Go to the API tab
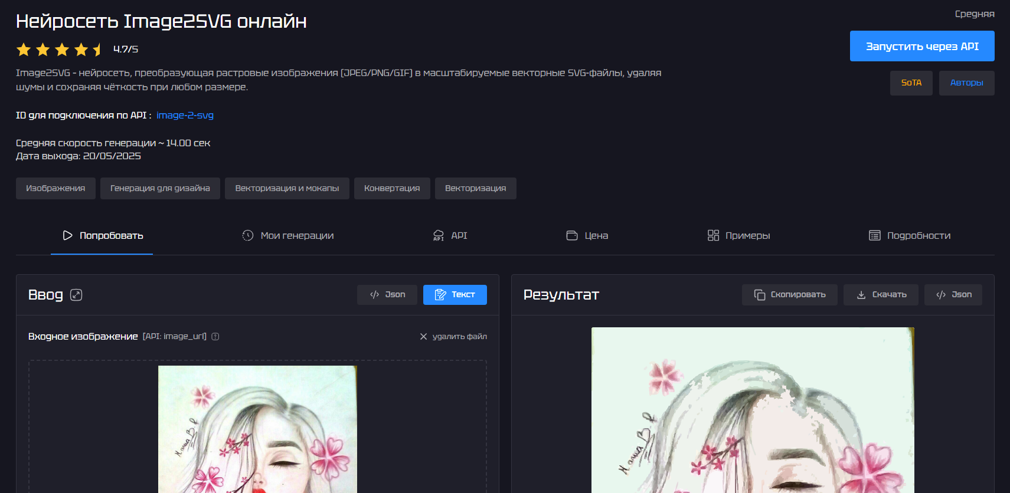1010x493 pixels. coord(450,236)
